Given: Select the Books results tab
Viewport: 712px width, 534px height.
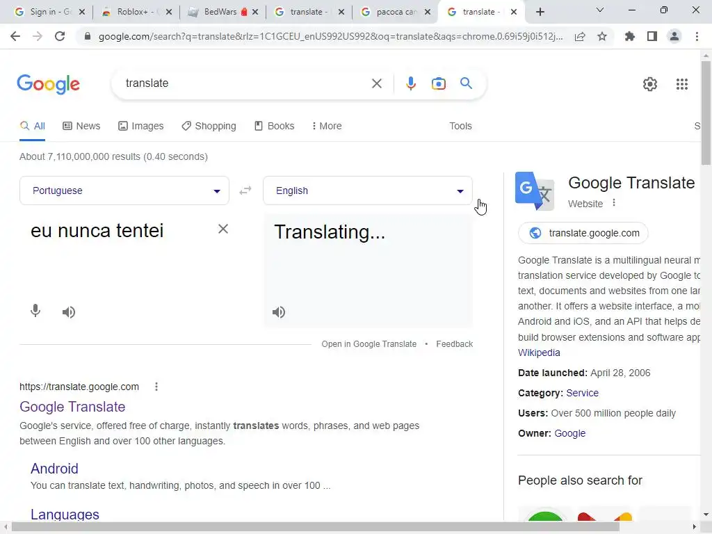Looking at the screenshot, I should [274, 126].
